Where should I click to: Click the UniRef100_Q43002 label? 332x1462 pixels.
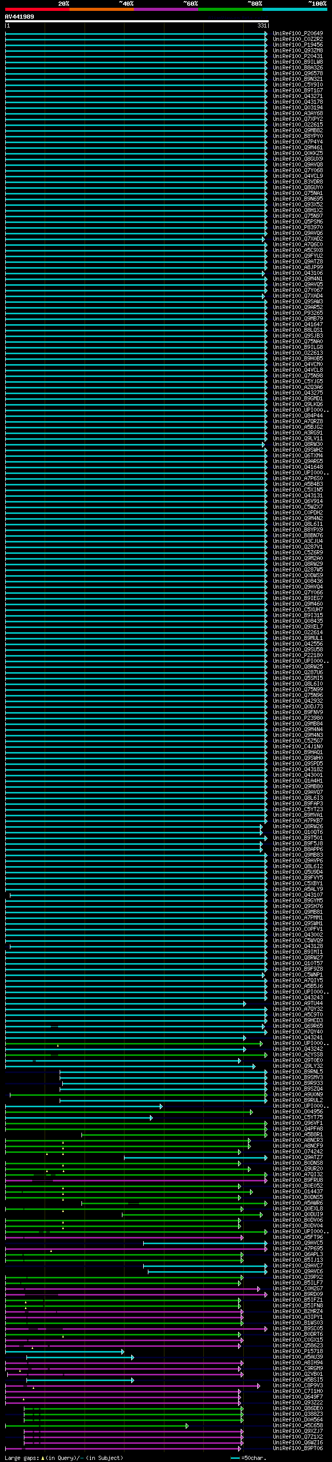point(298,935)
